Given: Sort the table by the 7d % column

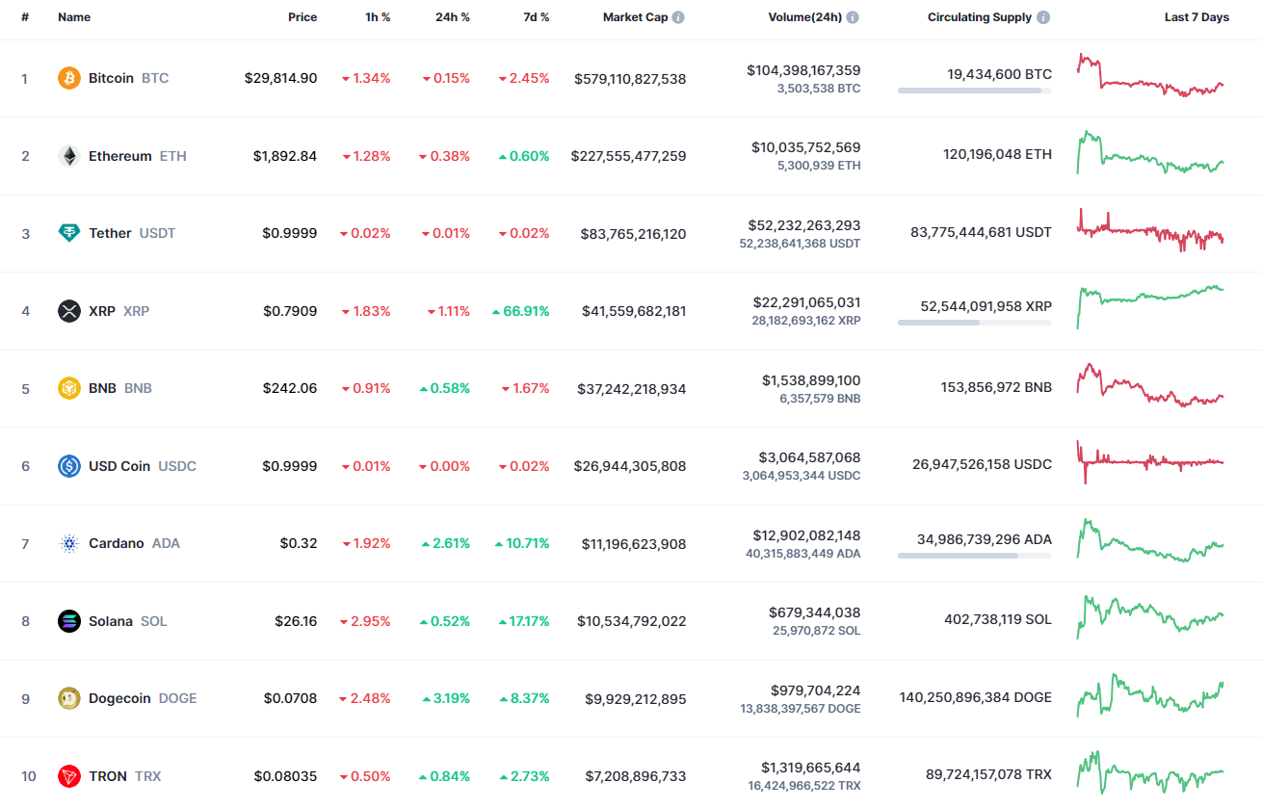Looking at the screenshot, I should point(536,16).
